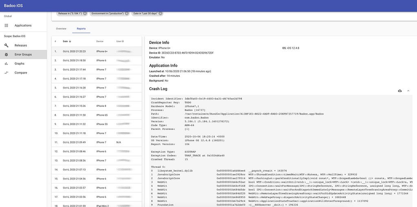417x207 pixels.
Task: Select report row Oct 6, 2020 21:04:56
Action: [x=97, y=179]
